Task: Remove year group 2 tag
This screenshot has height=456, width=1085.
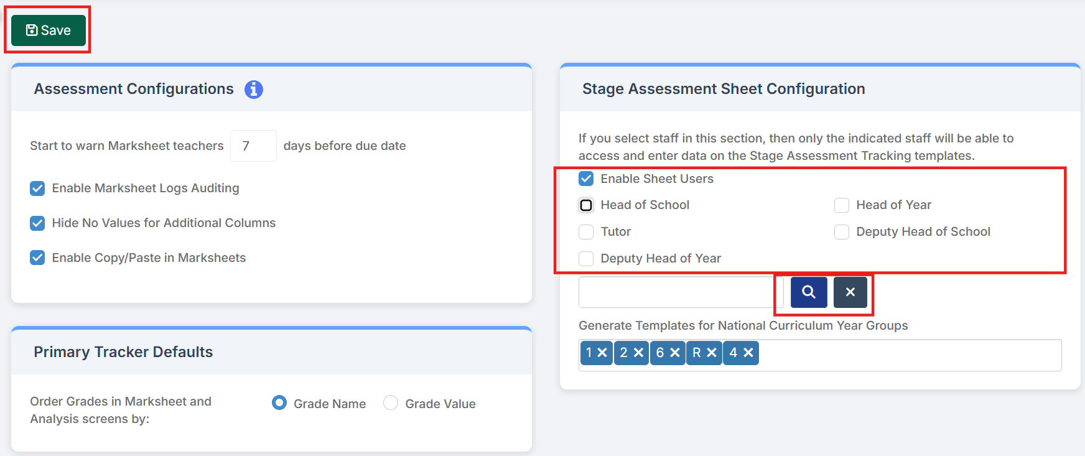Action: tap(638, 353)
